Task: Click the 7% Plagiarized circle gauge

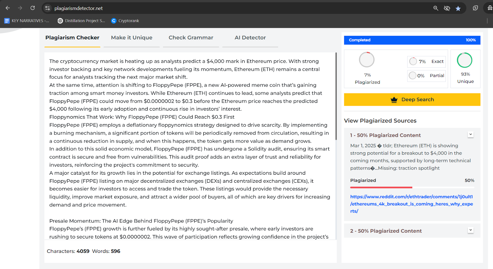Action: point(367,60)
